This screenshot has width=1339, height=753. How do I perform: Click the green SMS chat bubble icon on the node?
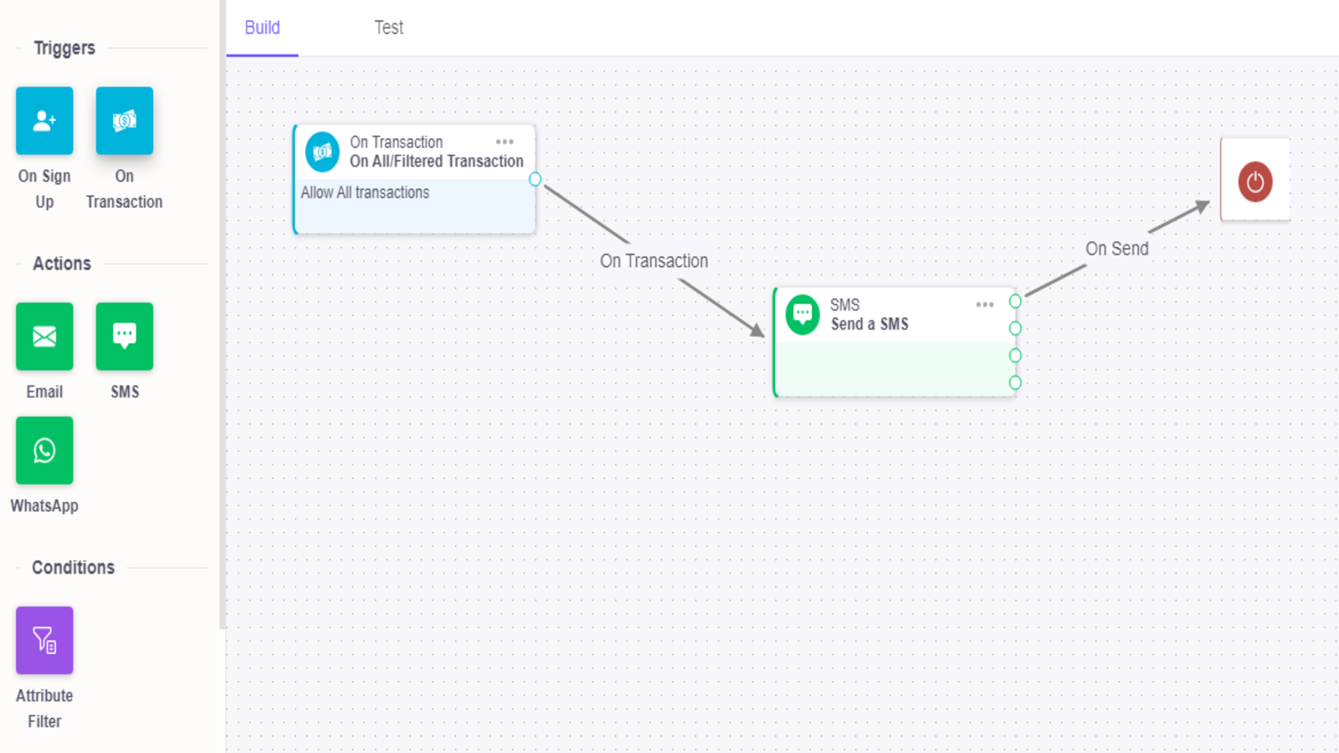coord(802,315)
